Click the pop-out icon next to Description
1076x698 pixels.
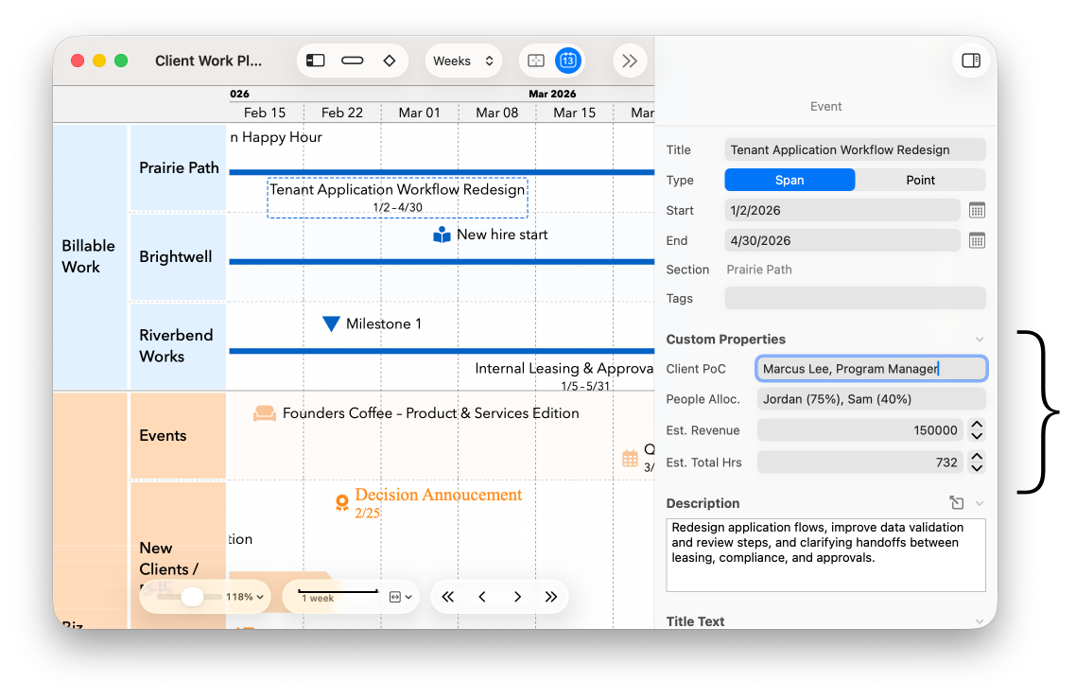[x=956, y=502]
